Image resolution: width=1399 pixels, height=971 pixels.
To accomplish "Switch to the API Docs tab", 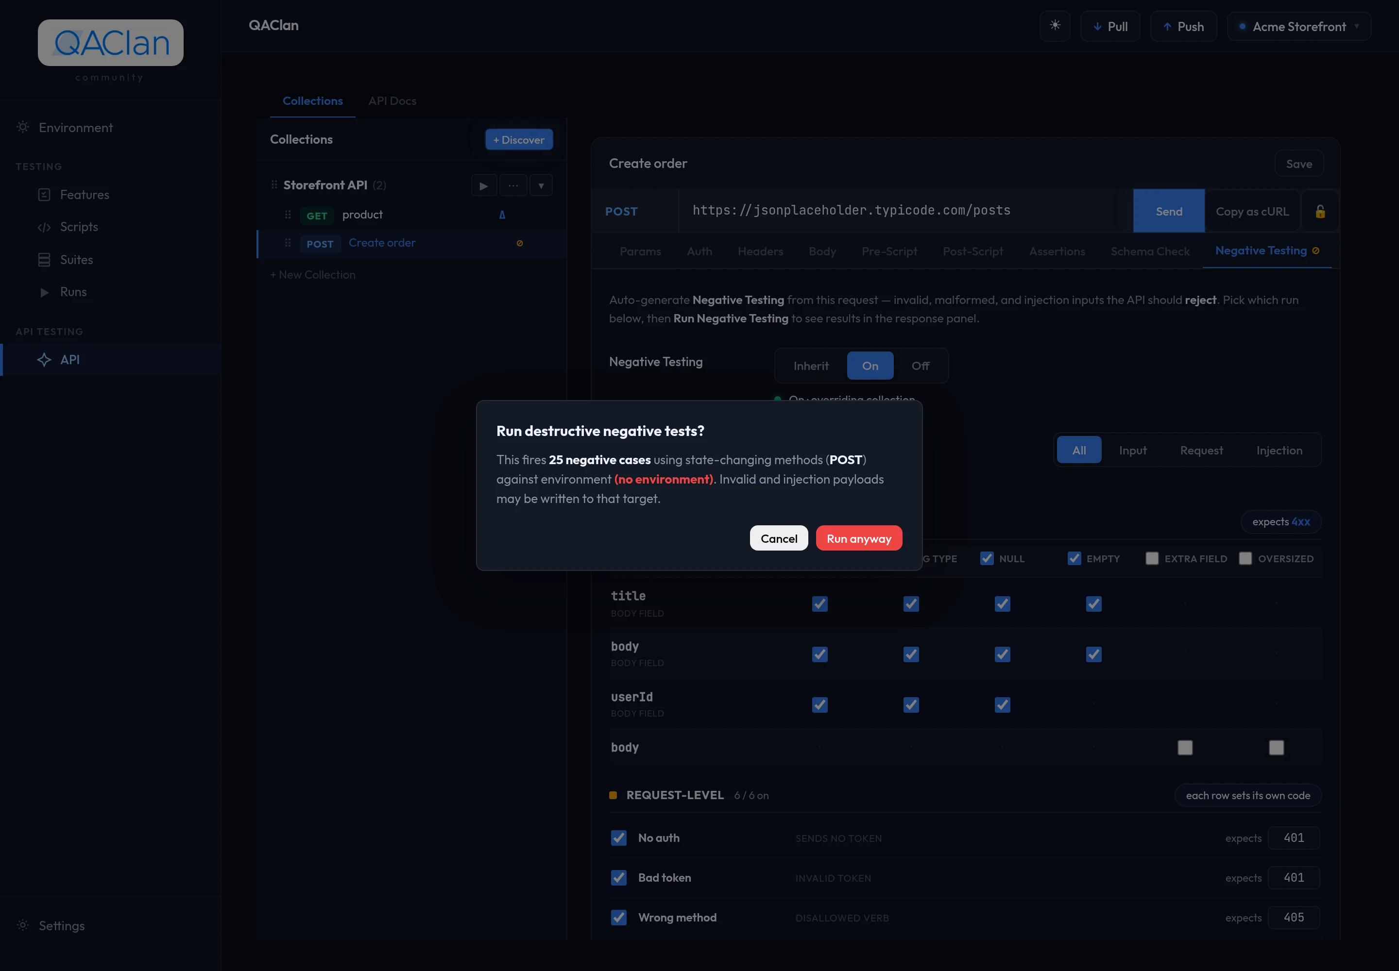I will tap(392, 101).
